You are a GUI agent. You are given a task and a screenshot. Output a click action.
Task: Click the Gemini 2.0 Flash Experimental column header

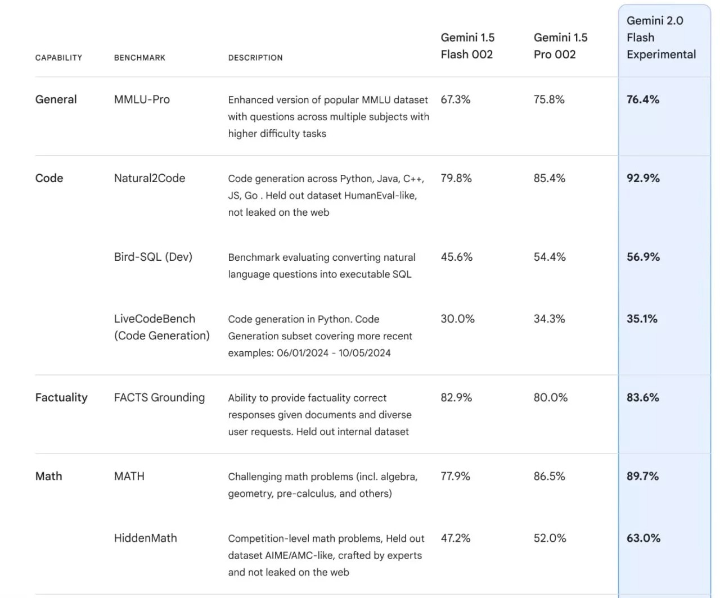(661, 38)
